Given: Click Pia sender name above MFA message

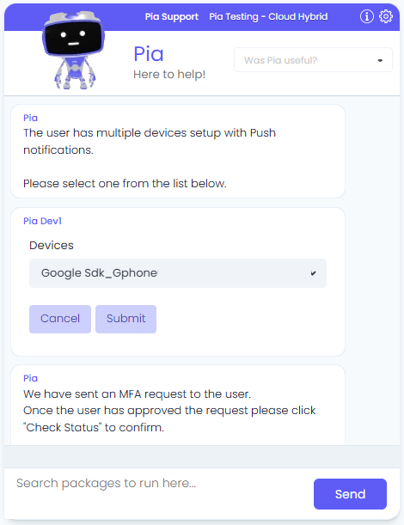Looking at the screenshot, I should (30, 378).
